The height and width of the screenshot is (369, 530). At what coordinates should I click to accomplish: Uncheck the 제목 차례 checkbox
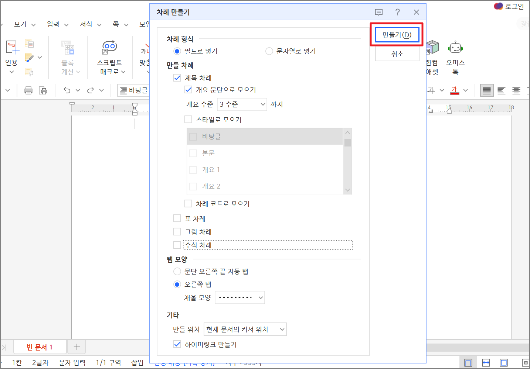177,78
